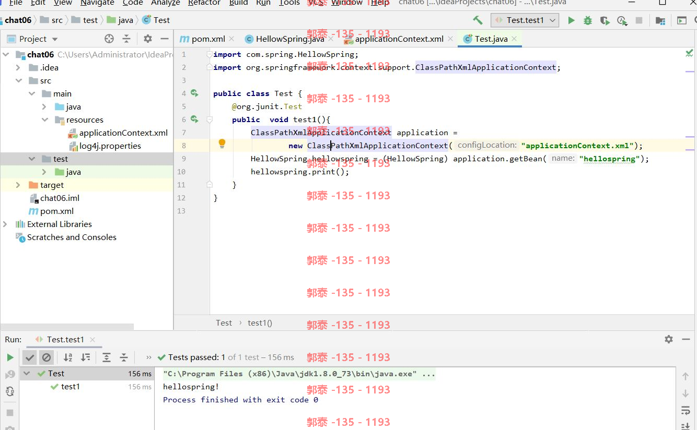Click the inspection status checkmark in editor
This screenshot has height=430, width=697.
point(689,53)
